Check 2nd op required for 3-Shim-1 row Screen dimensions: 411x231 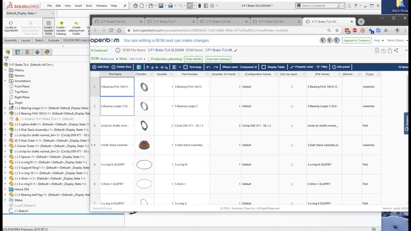[292, 184]
